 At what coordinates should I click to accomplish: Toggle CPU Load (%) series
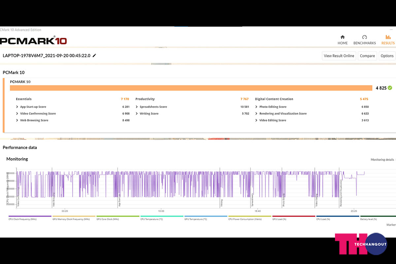[337, 218]
